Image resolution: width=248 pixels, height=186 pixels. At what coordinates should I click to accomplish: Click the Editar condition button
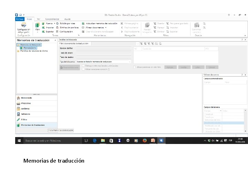198,67
